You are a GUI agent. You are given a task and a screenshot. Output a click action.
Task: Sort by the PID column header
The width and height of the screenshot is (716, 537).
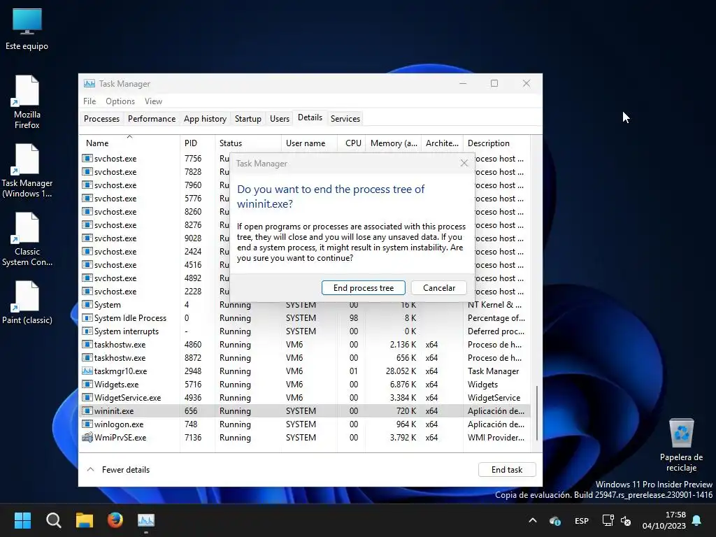coord(197,143)
